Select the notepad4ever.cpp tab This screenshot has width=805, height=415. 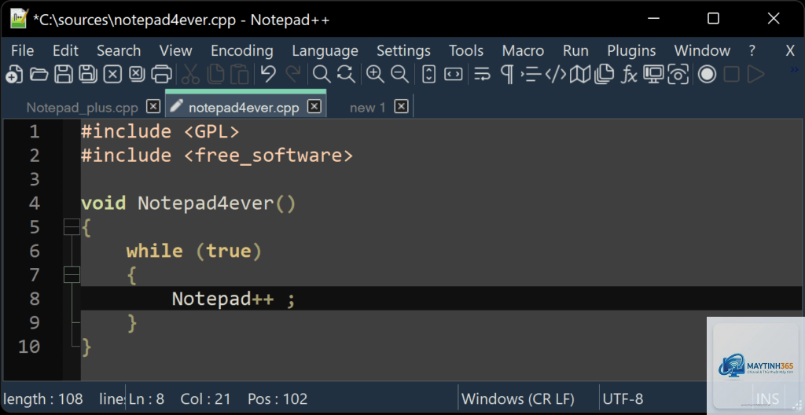[x=244, y=108]
